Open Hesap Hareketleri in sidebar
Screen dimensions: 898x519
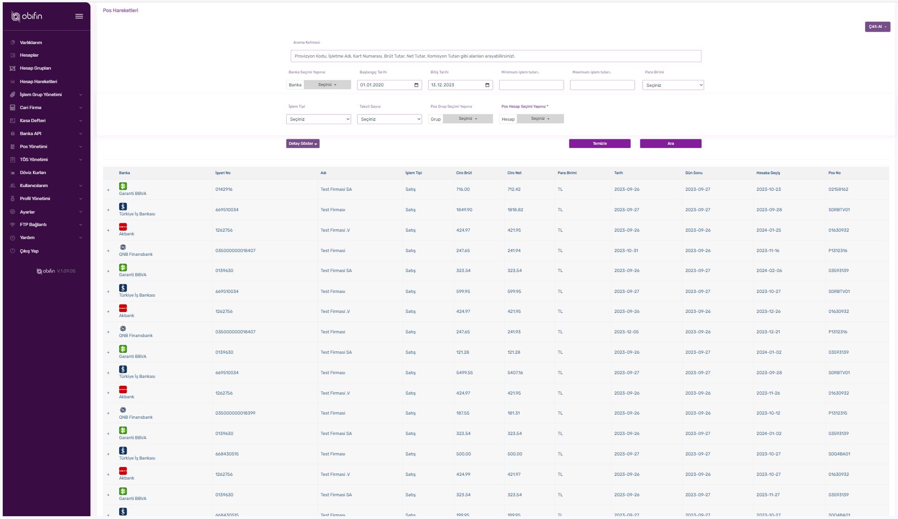point(38,82)
